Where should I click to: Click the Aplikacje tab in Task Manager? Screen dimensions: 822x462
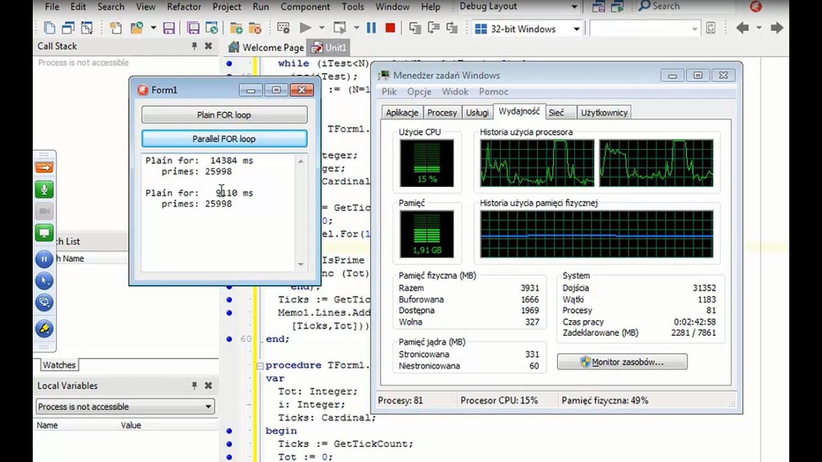(x=402, y=112)
